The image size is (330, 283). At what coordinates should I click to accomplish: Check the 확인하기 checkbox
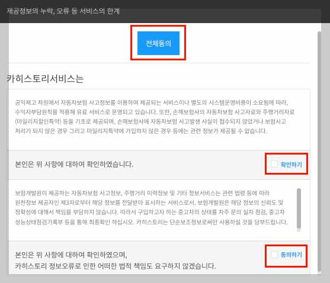[x=274, y=164]
